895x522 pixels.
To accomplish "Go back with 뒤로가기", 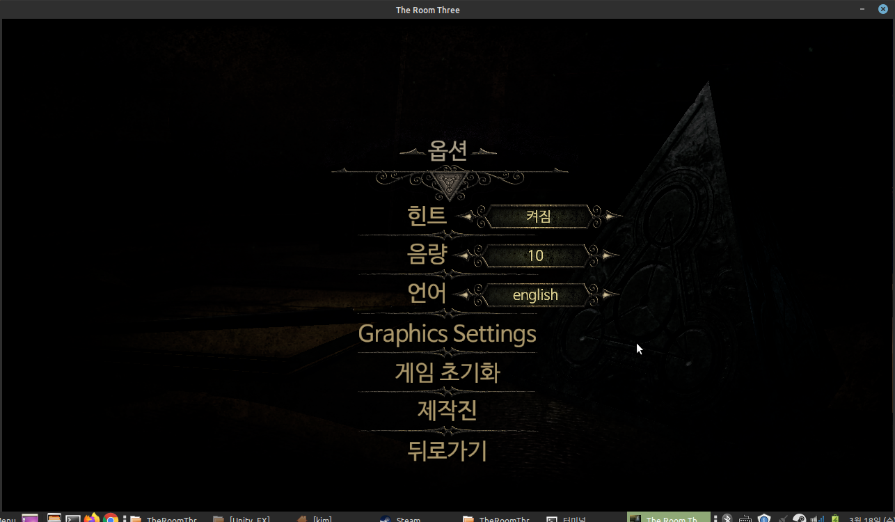I will point(447,451).
